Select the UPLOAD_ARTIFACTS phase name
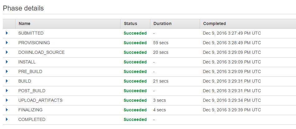 [40, 100]
